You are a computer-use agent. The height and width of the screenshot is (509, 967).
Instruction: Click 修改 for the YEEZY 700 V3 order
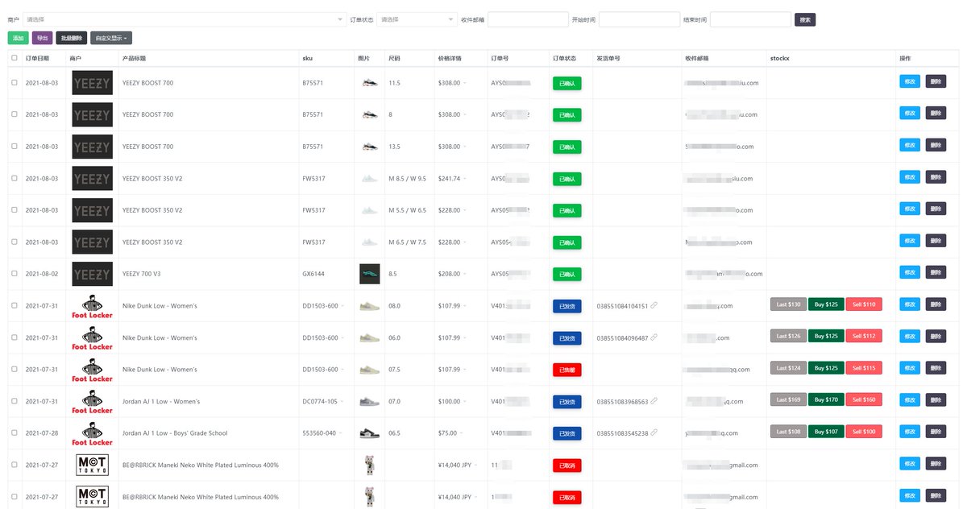coord(909,273)
